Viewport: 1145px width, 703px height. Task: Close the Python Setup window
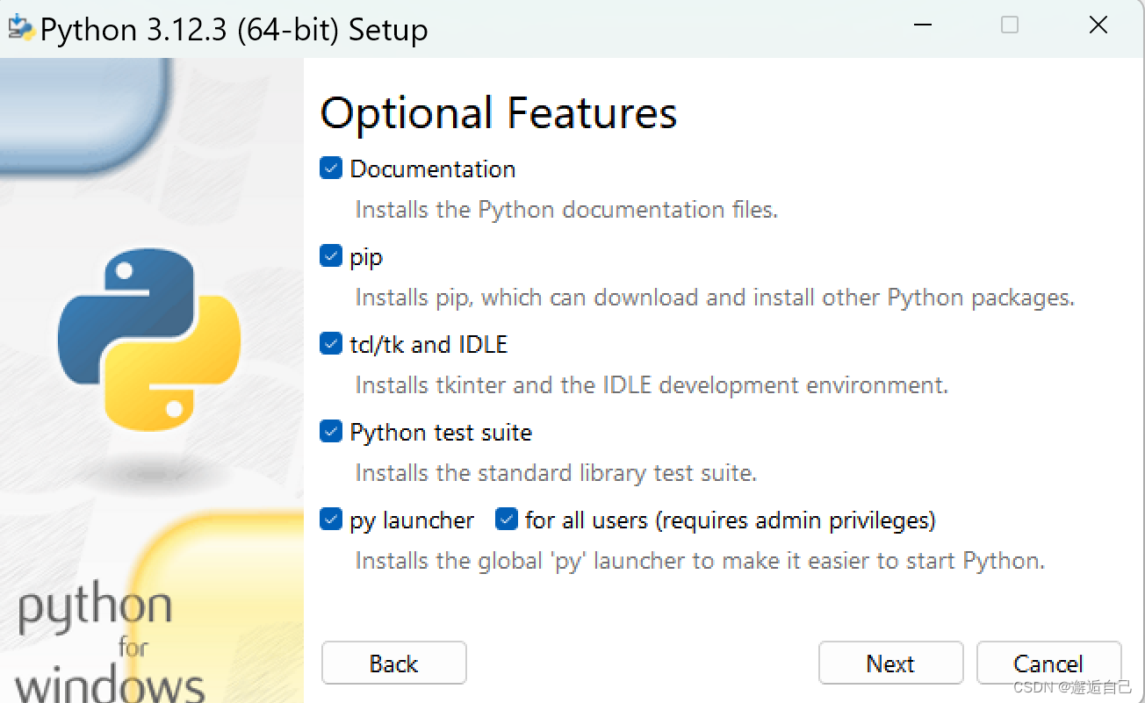[x=1098, y=25]
